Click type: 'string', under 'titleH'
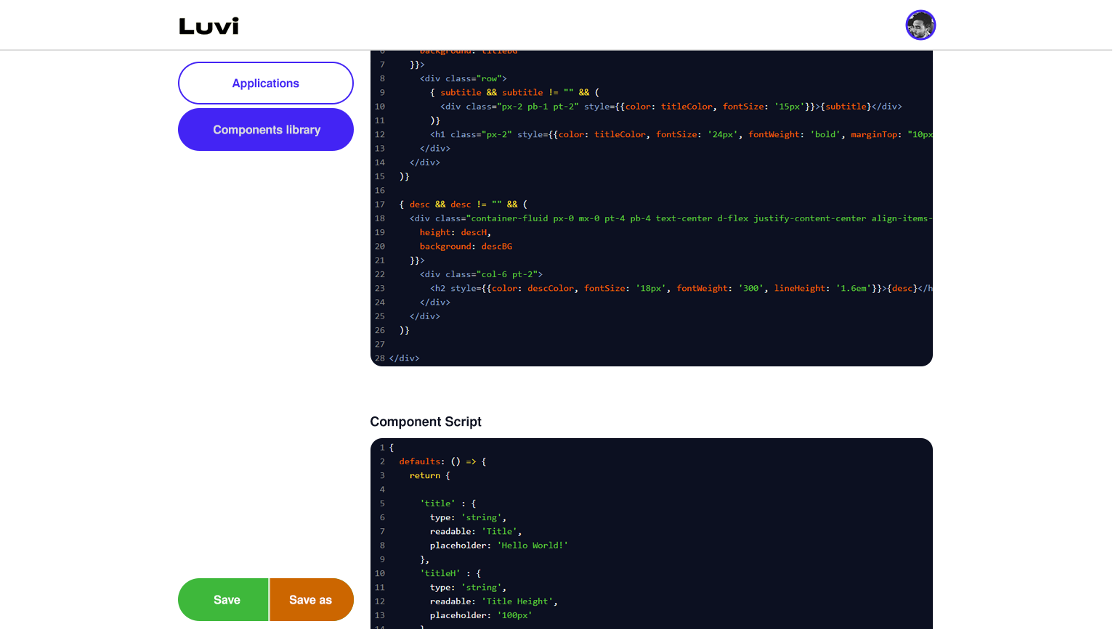The image size is (1113, 629). pyautogui.click(x=468, y=588)
